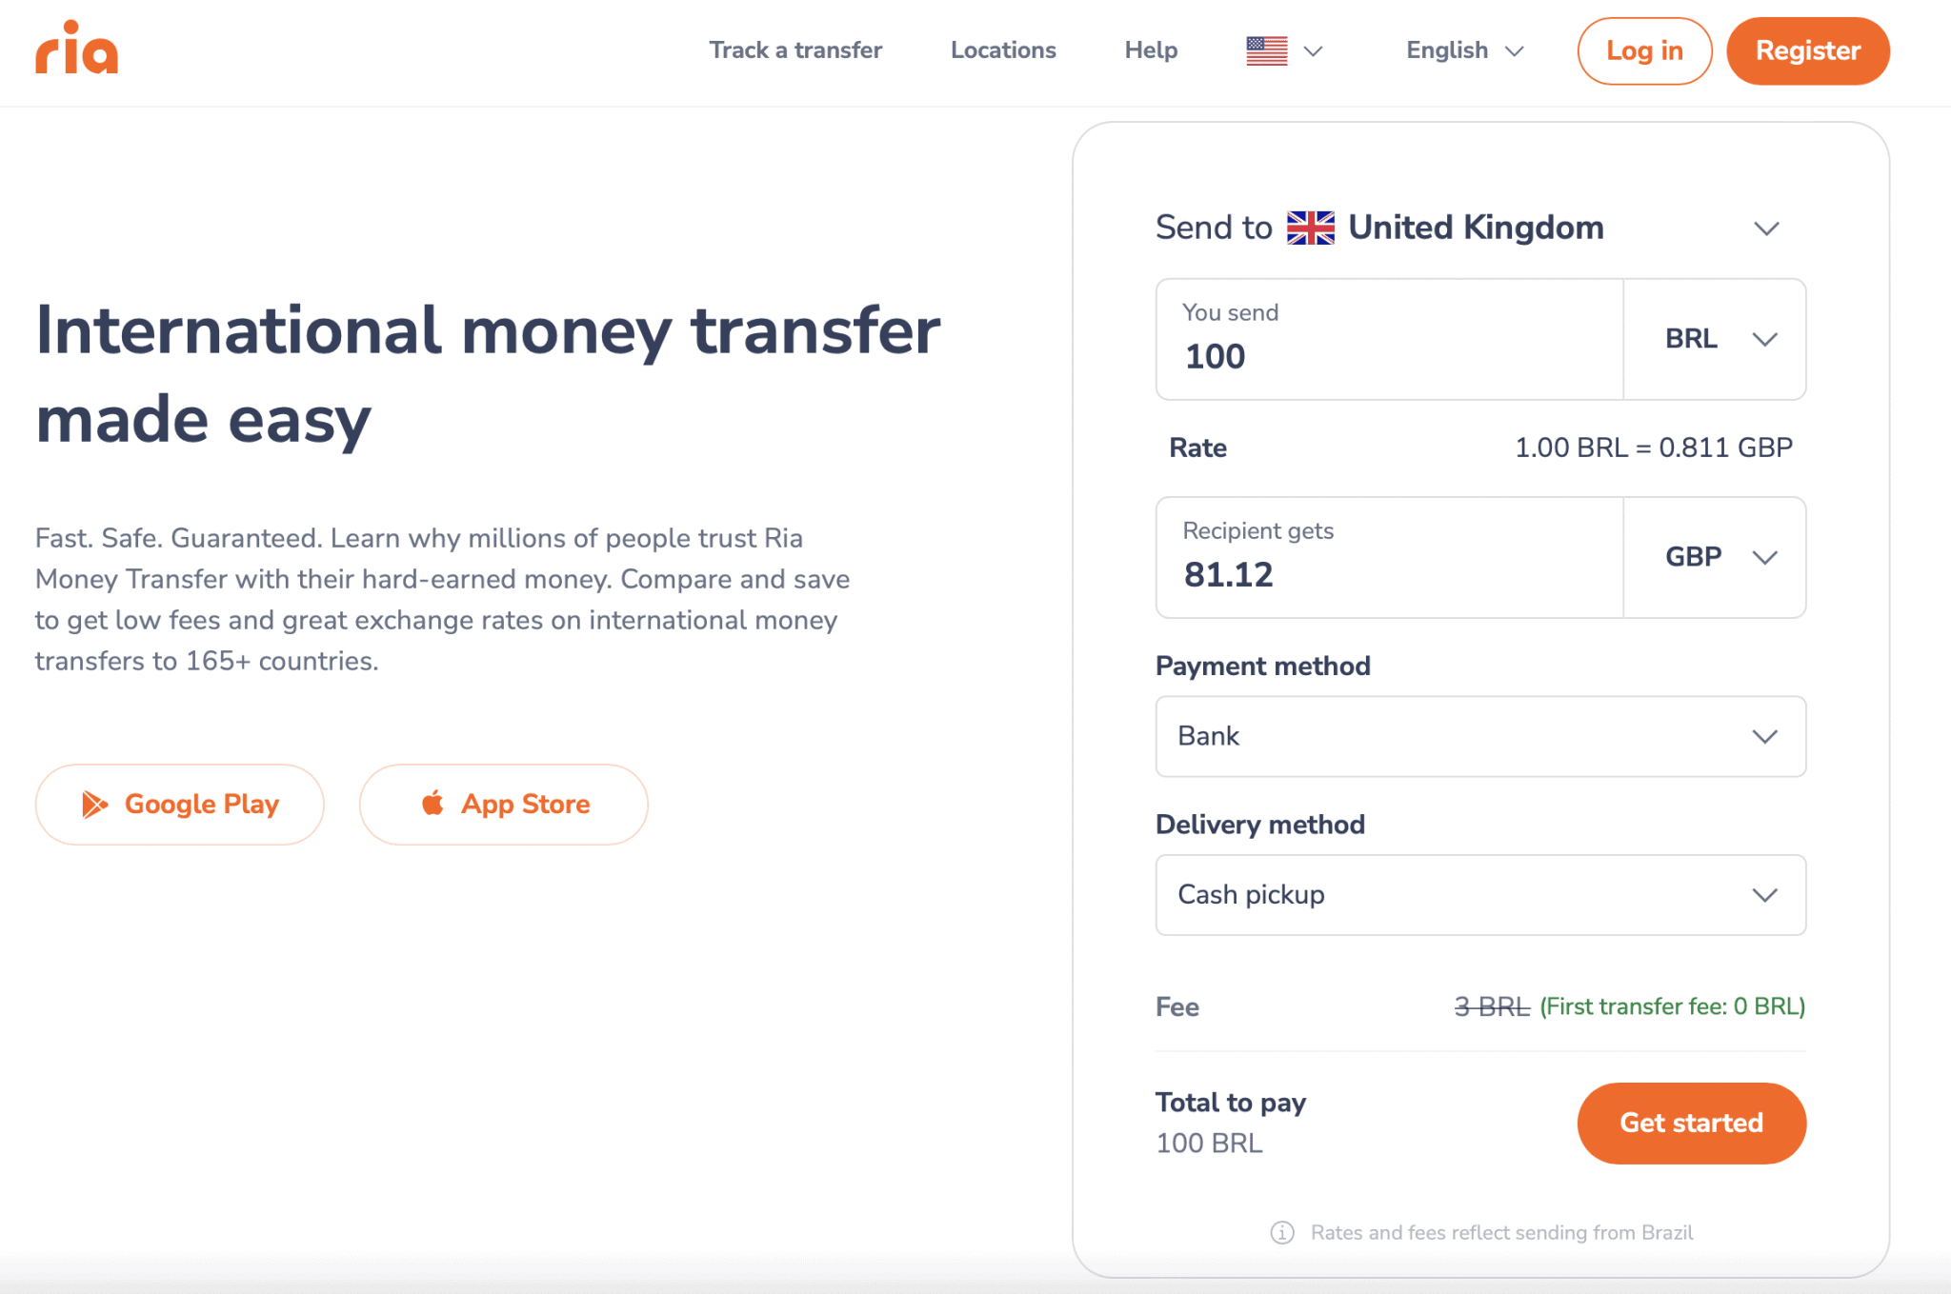The width and height of the screenshot is (1951, 1294).
Task: Open the Cash pickup delivery method dropdown
Action: [x=1479, y=894]
